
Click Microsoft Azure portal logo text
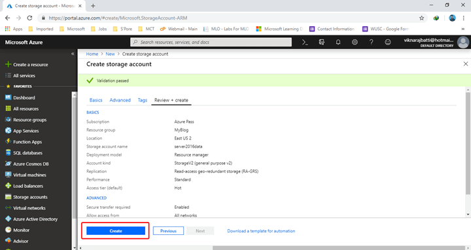(24, 43)
